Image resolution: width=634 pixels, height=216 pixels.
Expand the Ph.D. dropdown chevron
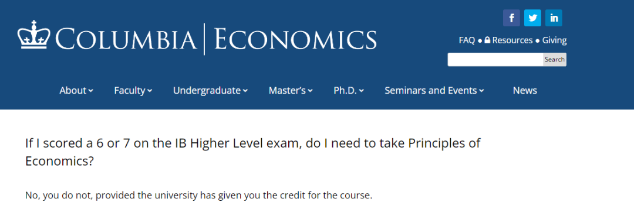[x=362, y=91]
